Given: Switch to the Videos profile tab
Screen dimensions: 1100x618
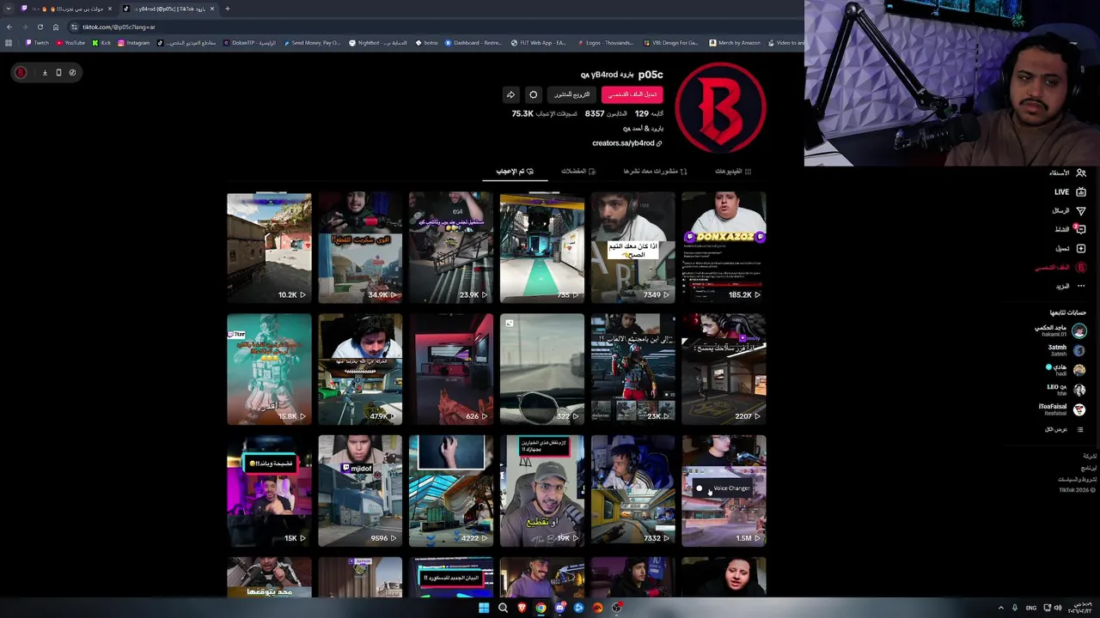Looking at the screenshot, I should pos(733,171).
